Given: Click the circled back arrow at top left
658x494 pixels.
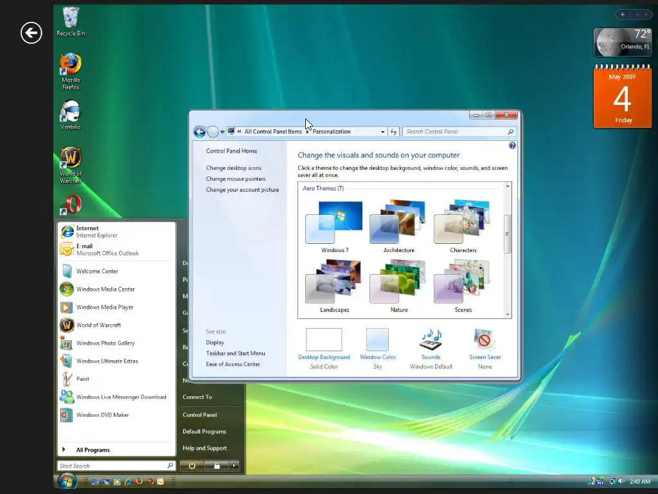Looking at the screenshot, I should [x=31, y=33].
